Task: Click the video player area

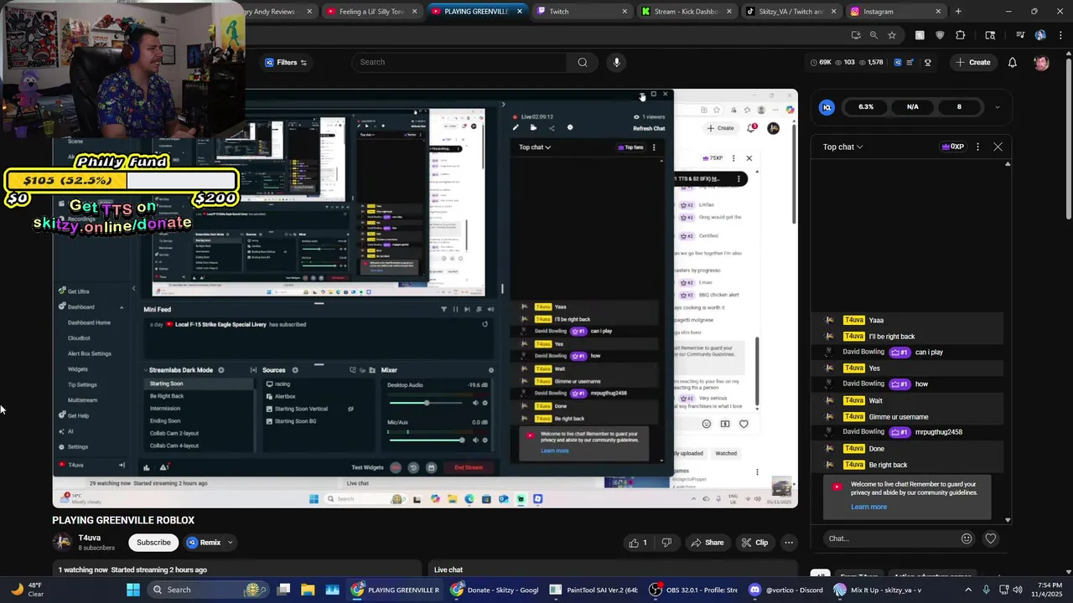Action: click(x=425, y=297)
